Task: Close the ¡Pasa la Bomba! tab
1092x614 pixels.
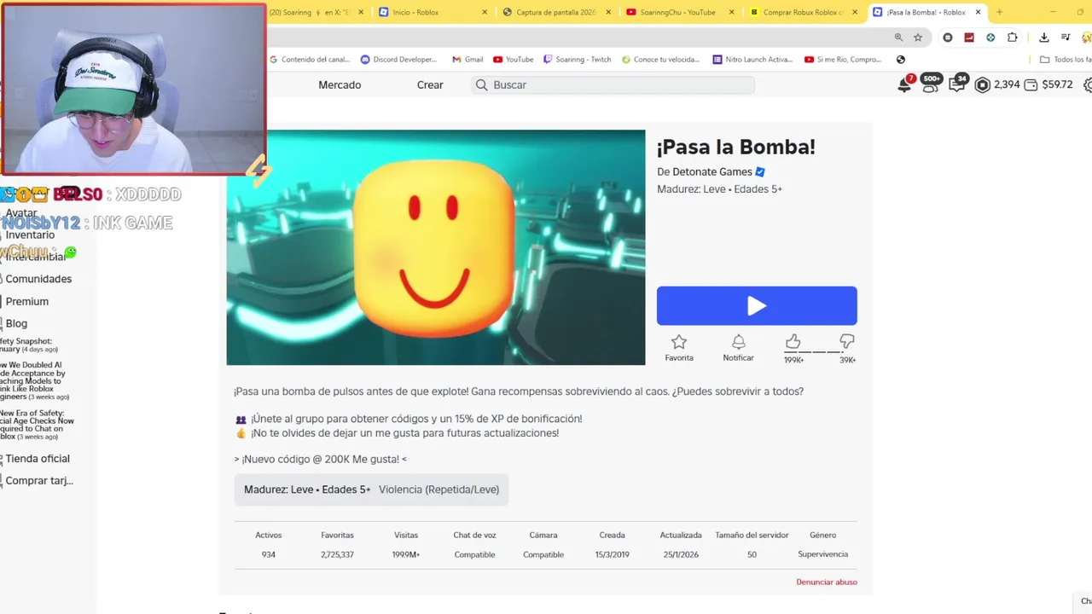Action: [979, 12]
